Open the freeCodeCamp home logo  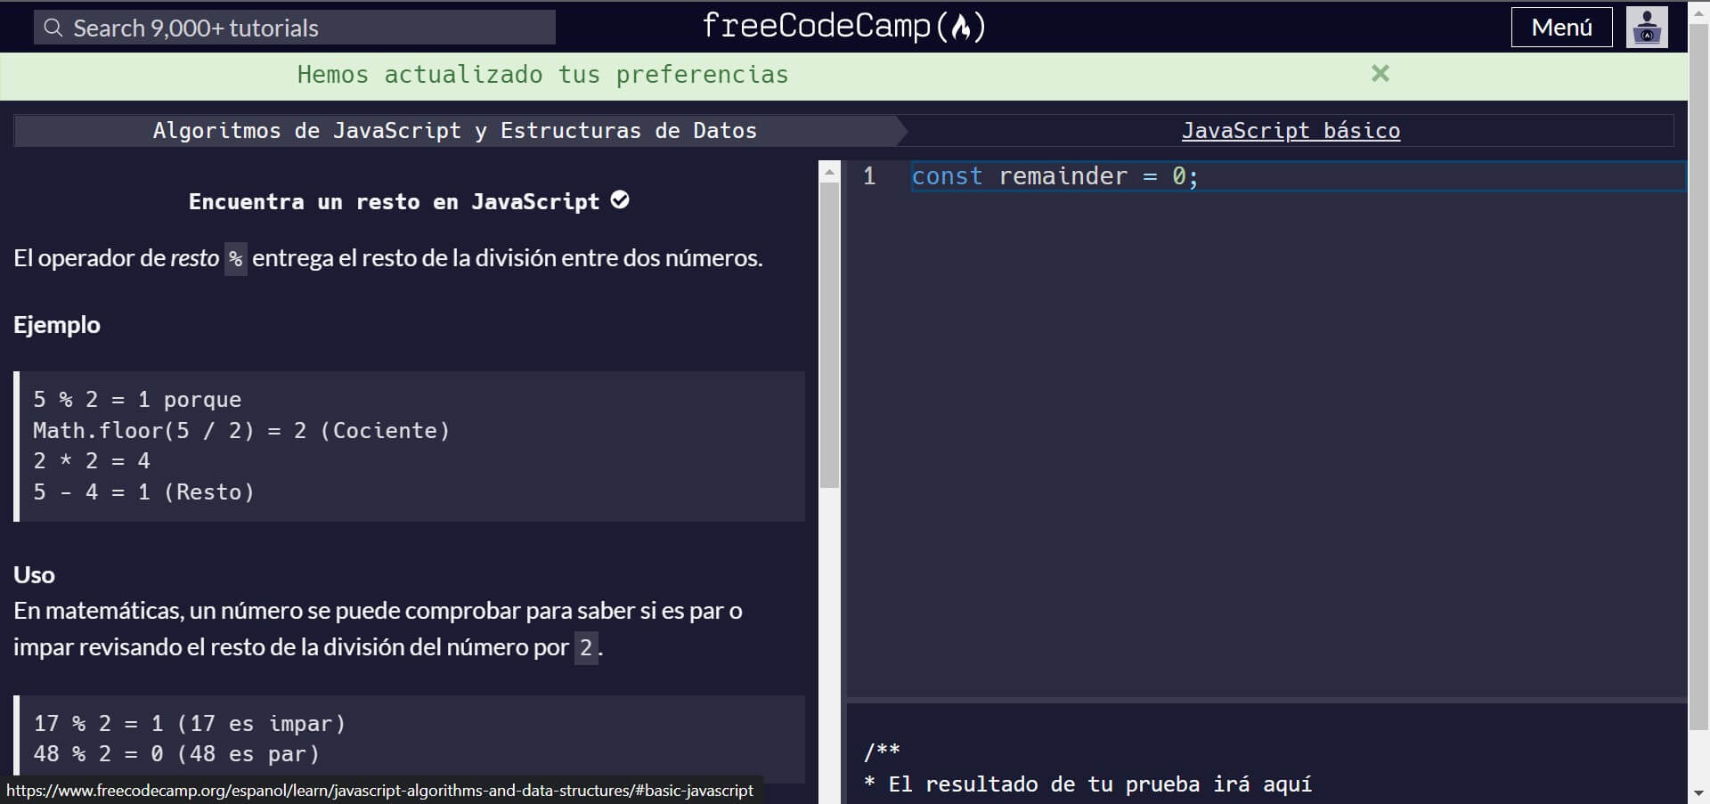click(x=844, y=27)
